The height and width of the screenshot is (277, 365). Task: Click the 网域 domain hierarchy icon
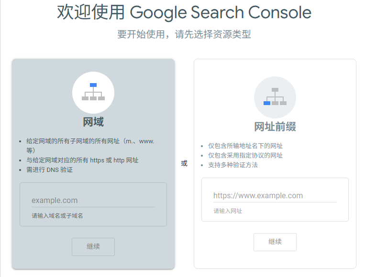[93, 92]
